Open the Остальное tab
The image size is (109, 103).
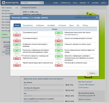click(x=62, y=25)
